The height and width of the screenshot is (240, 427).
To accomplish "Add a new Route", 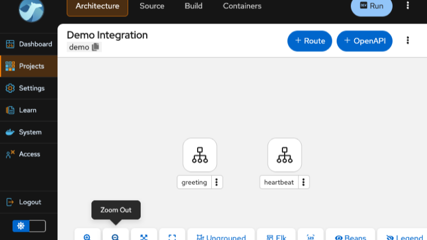I will [x=310, y=41].
